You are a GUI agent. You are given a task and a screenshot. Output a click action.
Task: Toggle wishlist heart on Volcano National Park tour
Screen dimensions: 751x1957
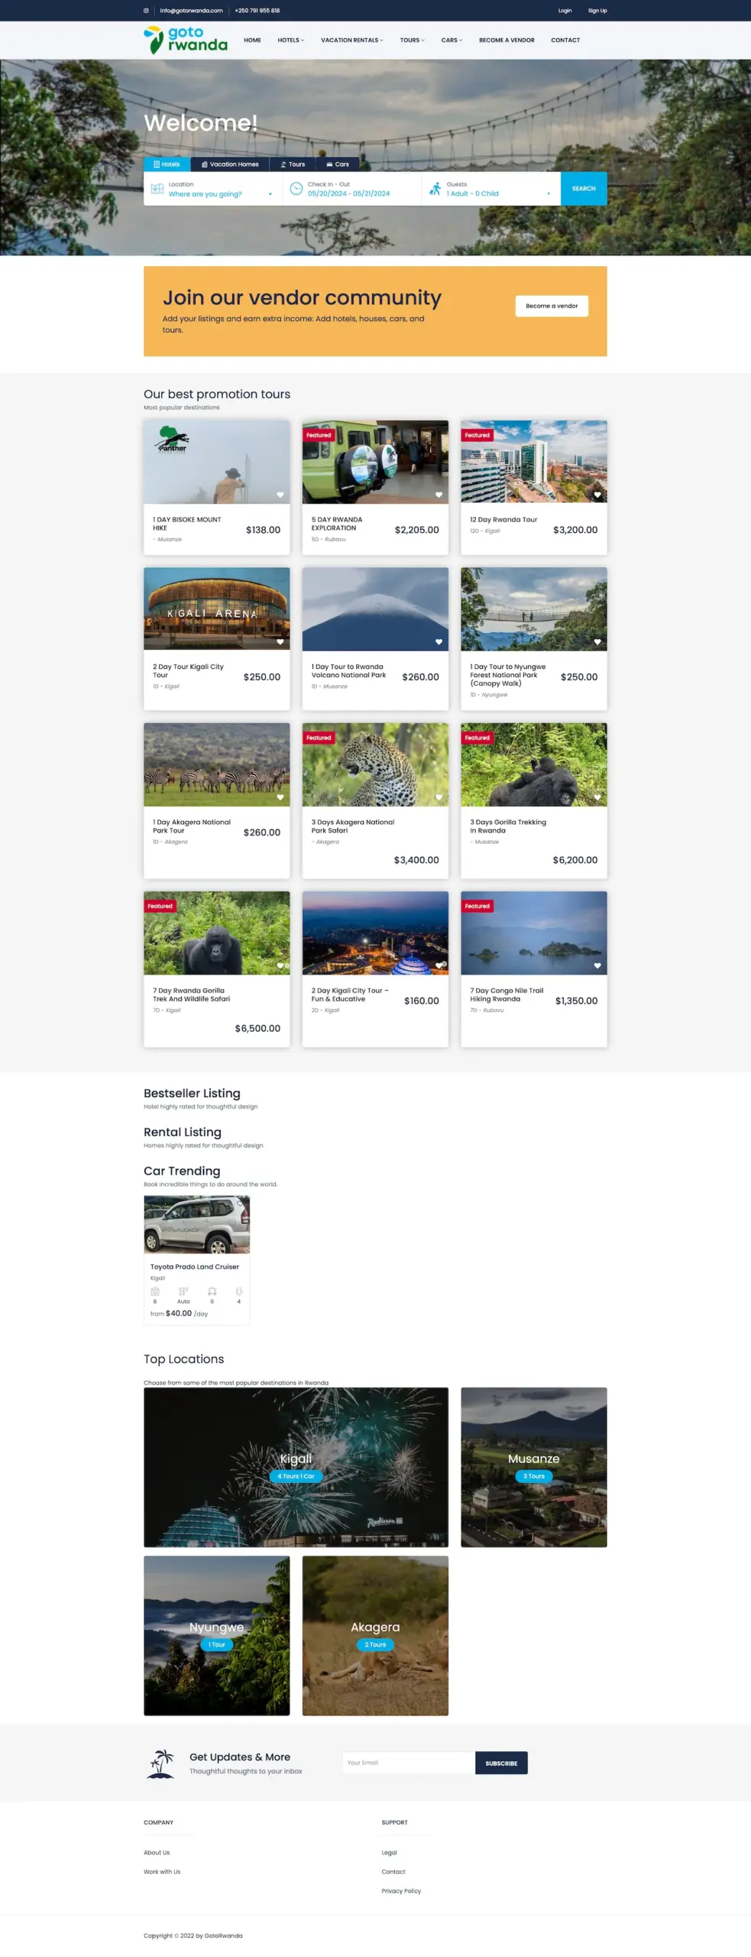pyautogui.click(x=439, y=641)
